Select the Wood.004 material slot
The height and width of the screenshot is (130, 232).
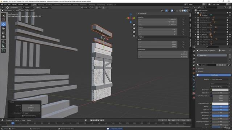coord(212,55)
